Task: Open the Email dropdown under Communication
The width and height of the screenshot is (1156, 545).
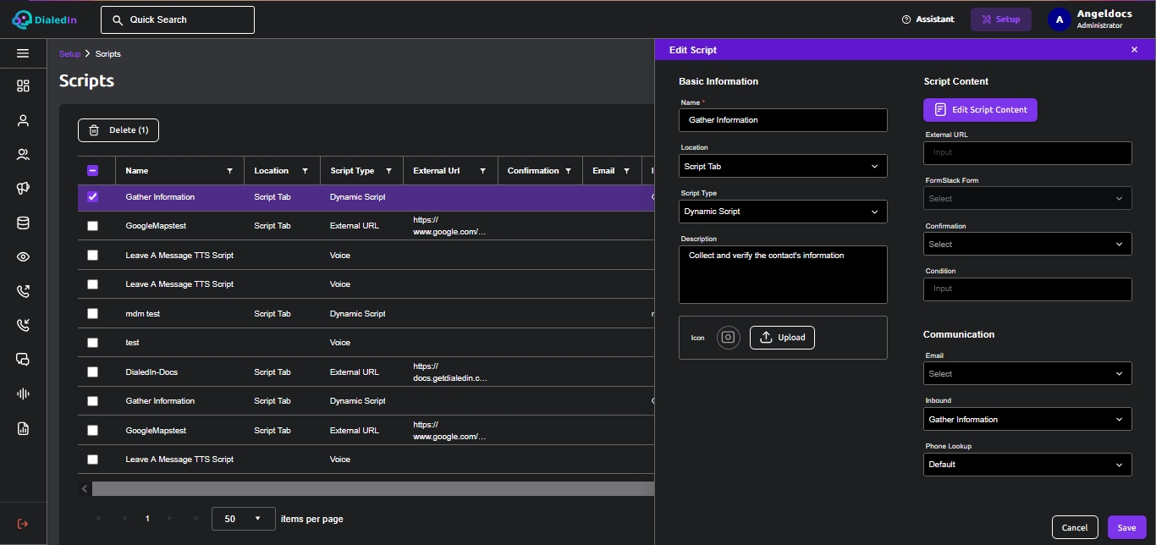Action: [1027, 374]
